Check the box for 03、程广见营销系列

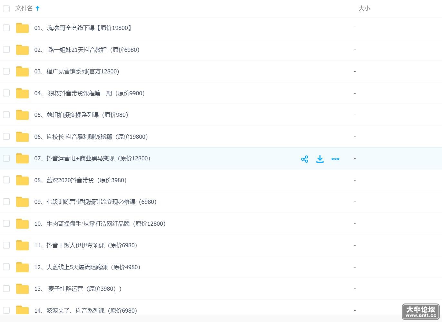click(6, 71)
